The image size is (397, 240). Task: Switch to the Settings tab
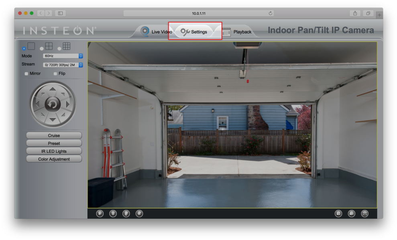pos(200,31)
